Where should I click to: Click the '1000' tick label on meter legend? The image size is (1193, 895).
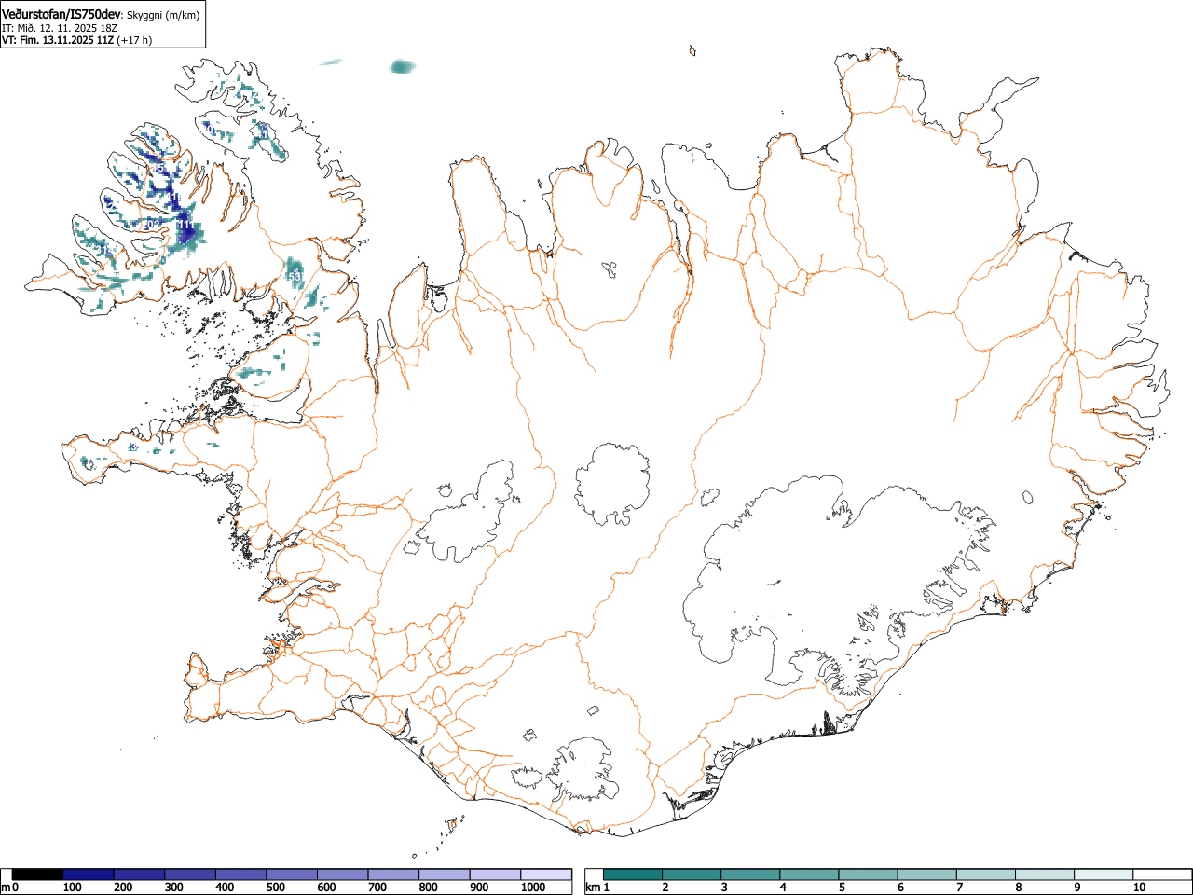click(532, 888)
